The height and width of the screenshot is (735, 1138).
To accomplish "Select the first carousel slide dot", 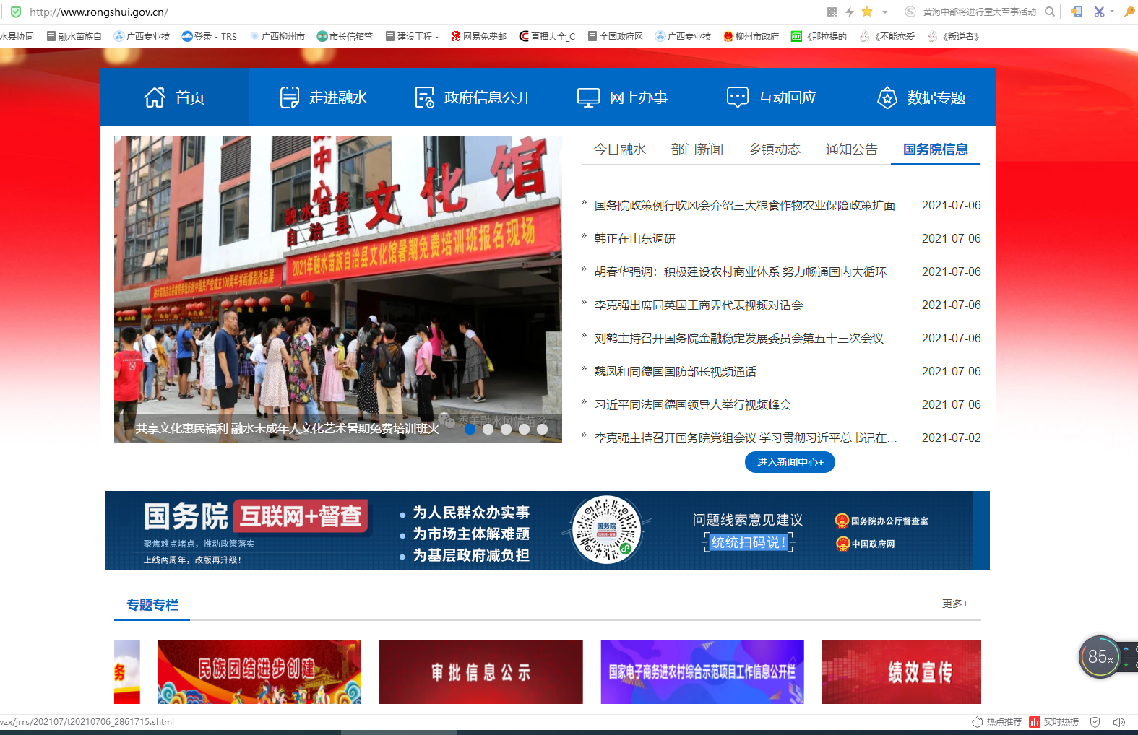I will [x=470, y=429].
